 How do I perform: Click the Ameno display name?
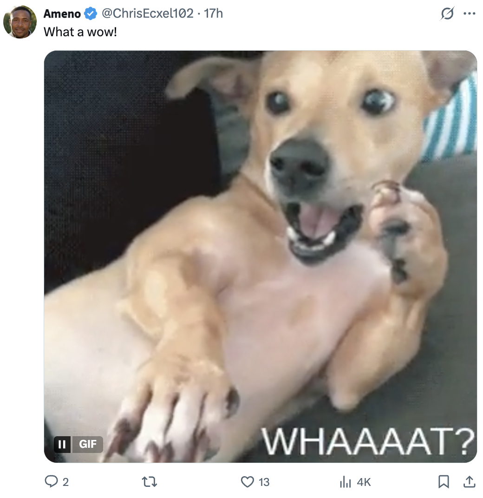click(x=62, y=13)
